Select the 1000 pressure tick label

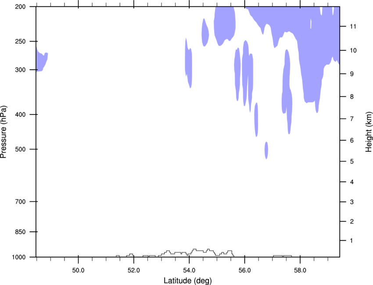coord(18,257)
